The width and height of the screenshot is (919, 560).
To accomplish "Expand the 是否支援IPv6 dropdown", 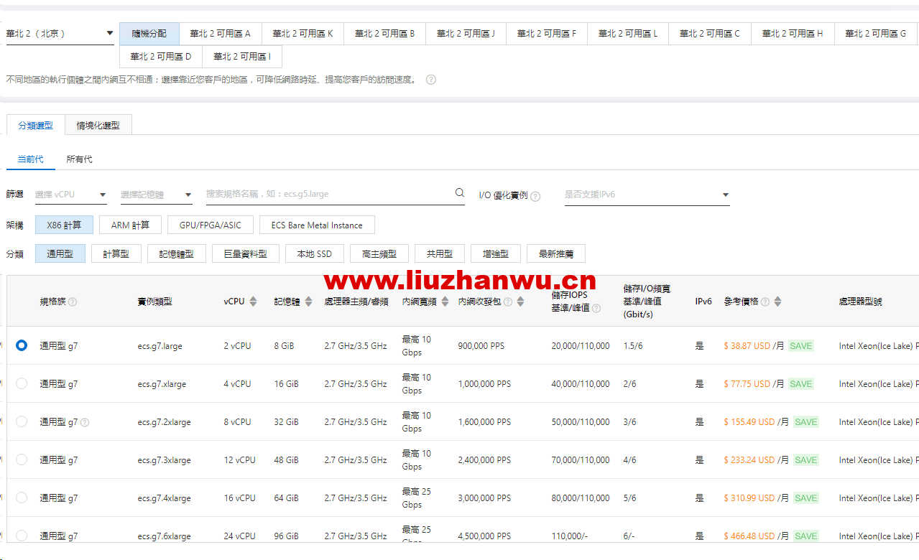I will point(647,195).
